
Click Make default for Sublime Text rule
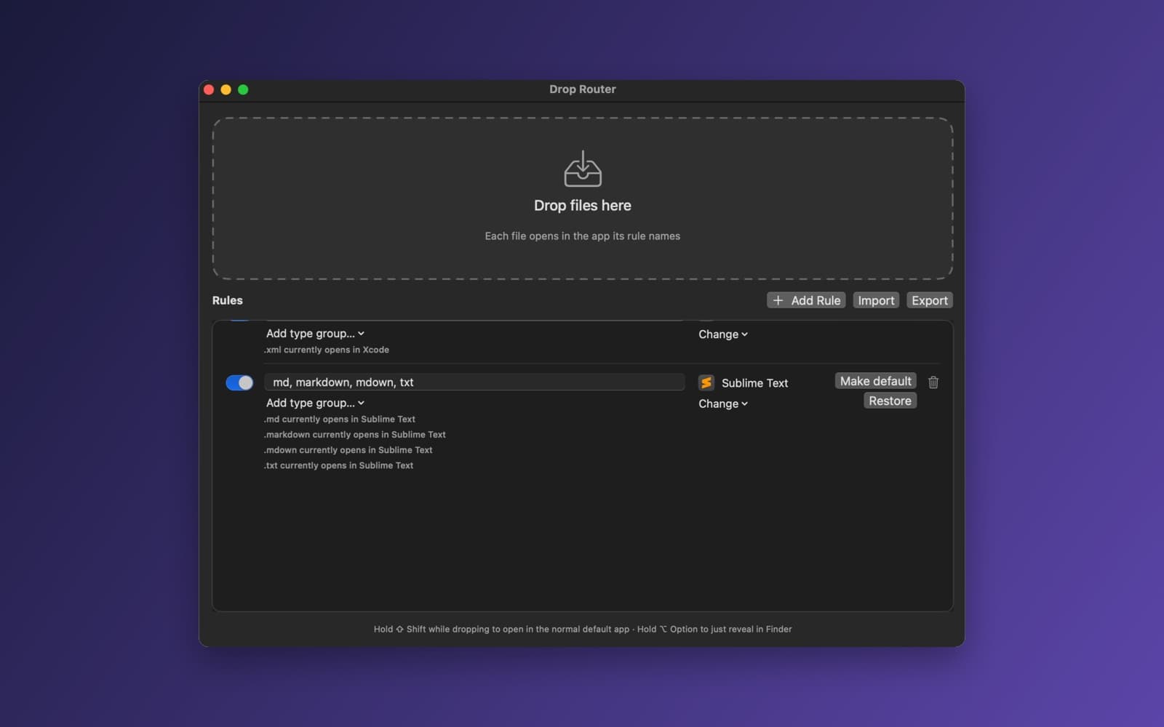point(875,381)
